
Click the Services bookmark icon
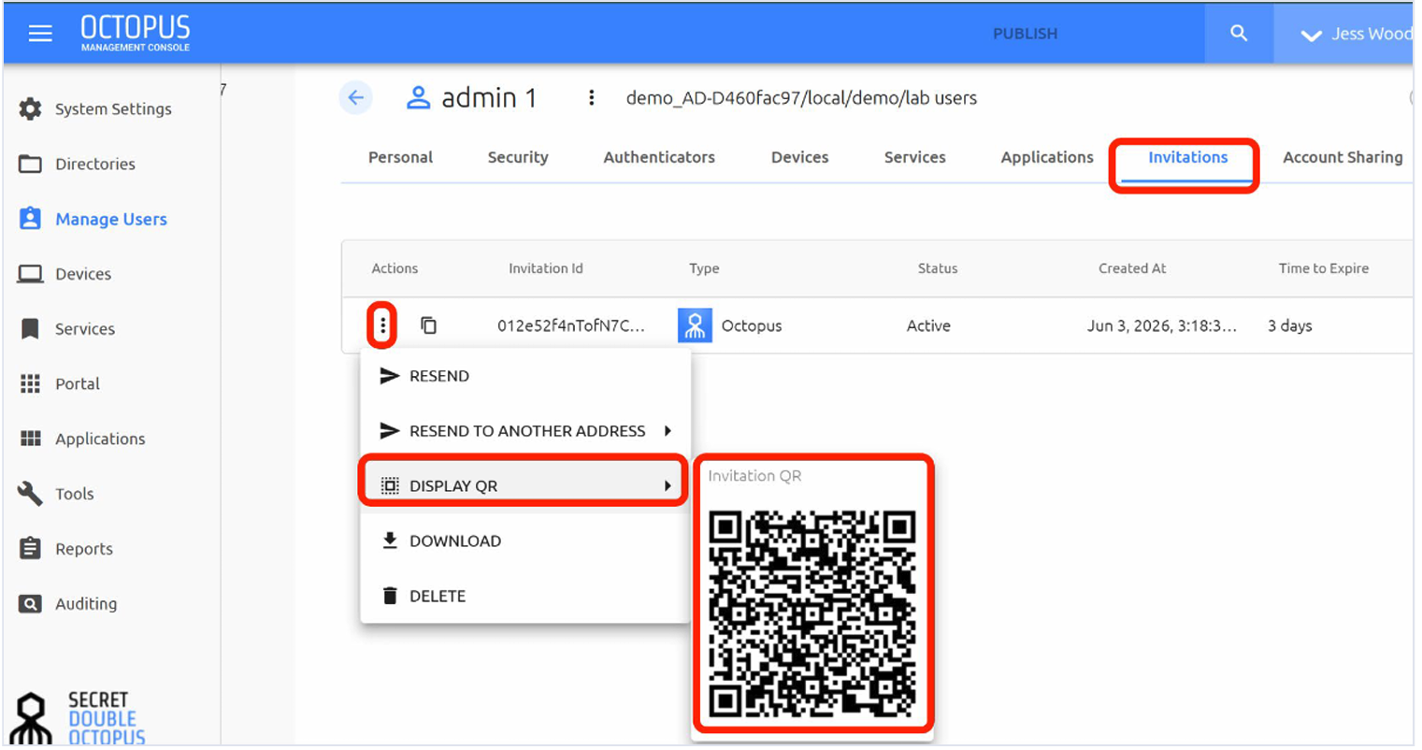pos(30,329)
